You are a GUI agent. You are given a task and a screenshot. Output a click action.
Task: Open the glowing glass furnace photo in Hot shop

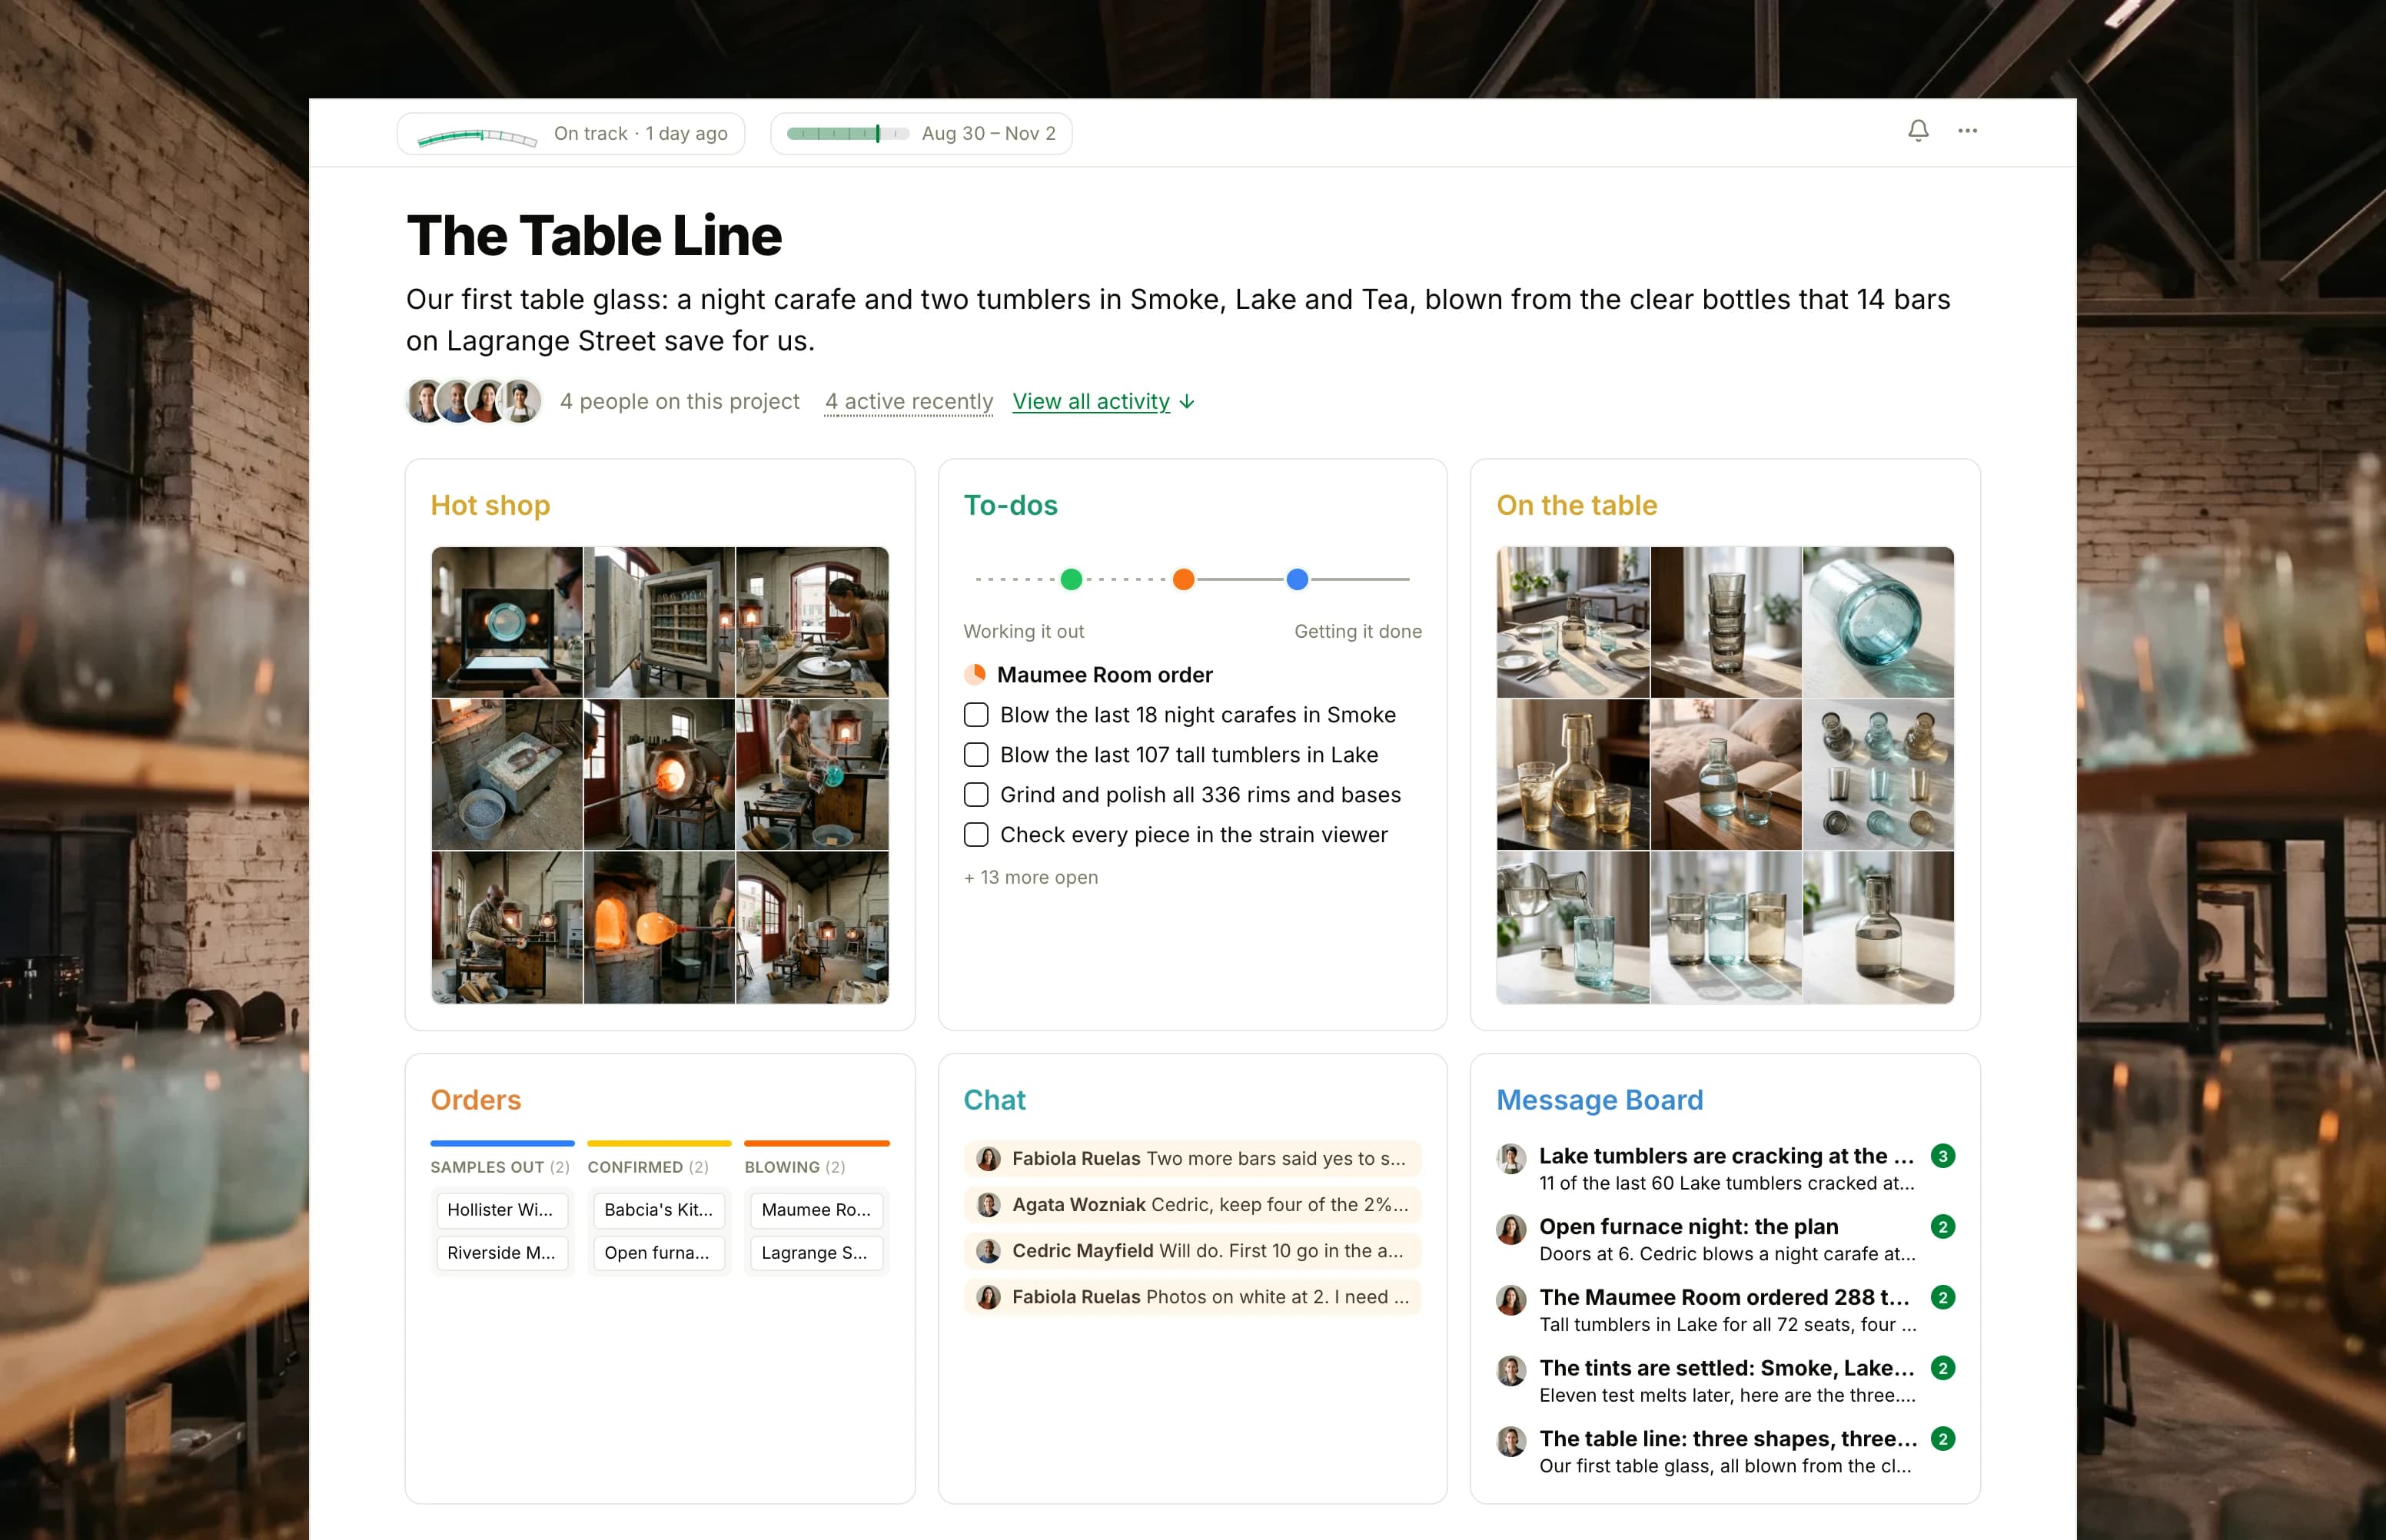[x=659, y=927]
